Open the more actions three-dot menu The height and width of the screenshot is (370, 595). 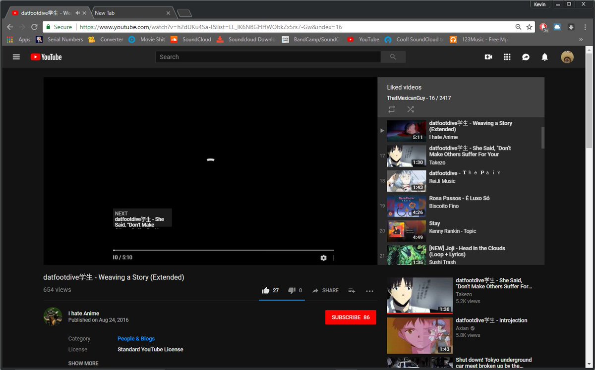click(x=369, y=291)
